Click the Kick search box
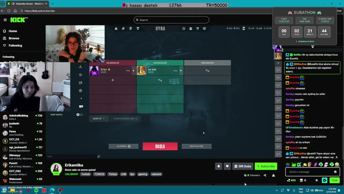The height and width of the screenshot is (194, 344). pos(171,20)
